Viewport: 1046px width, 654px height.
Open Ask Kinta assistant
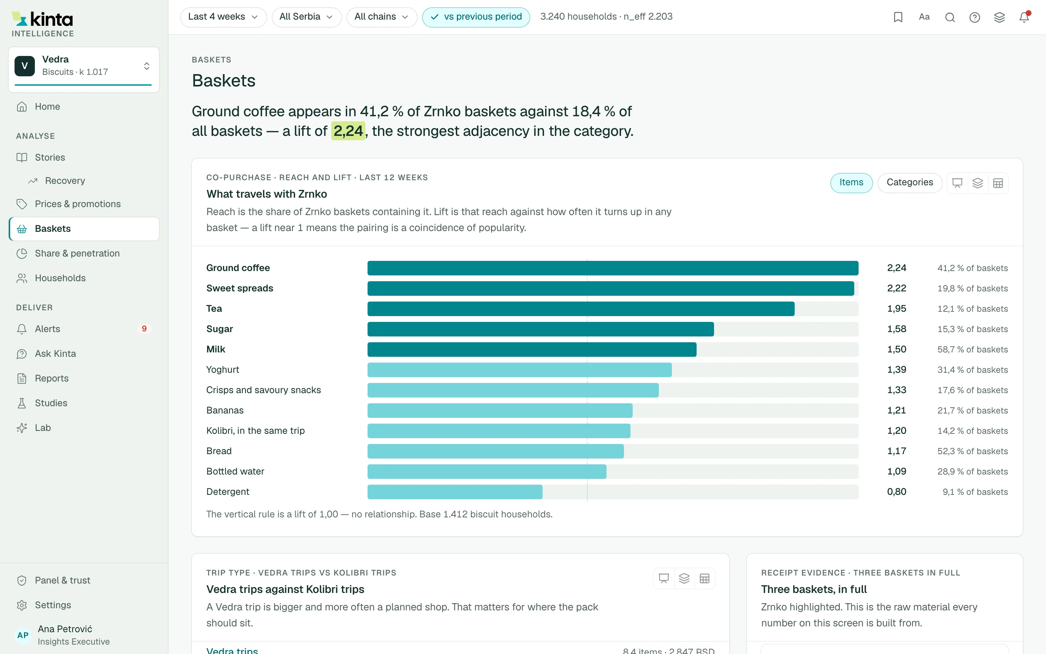tap(84, 354)
